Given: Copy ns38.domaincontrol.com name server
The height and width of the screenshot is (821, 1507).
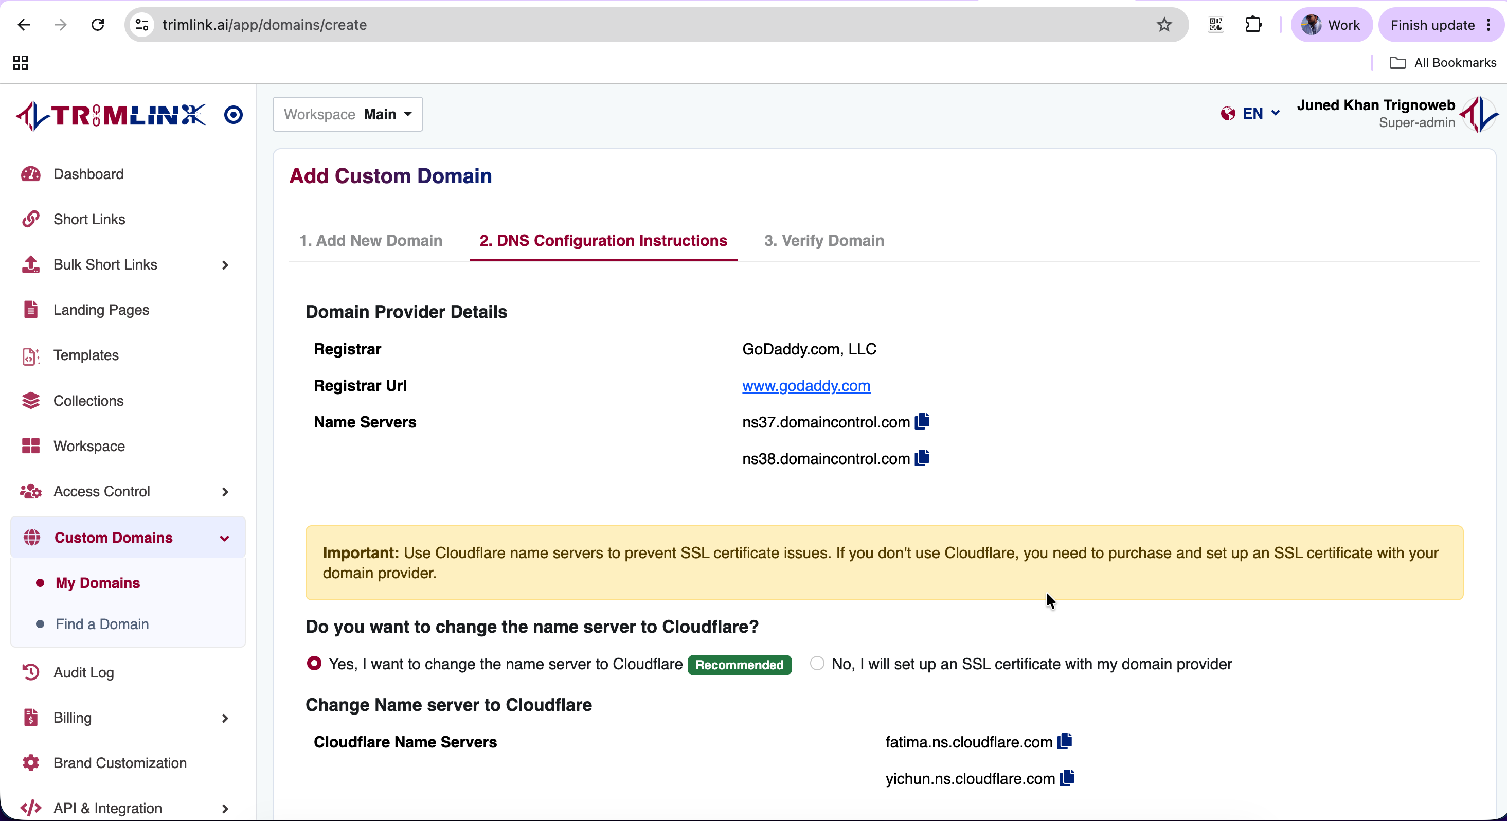Looking at the screenshot, I should (x=922, y=458).
